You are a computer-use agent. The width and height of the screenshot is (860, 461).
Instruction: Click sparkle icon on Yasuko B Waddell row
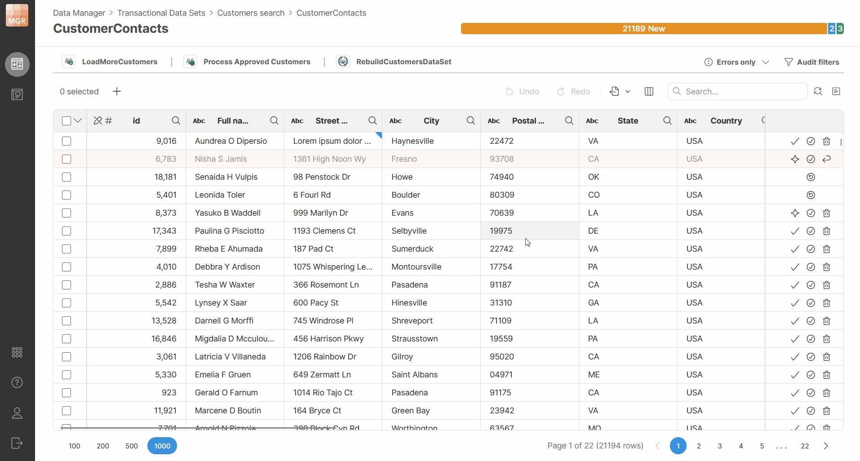tap(795, 213)
